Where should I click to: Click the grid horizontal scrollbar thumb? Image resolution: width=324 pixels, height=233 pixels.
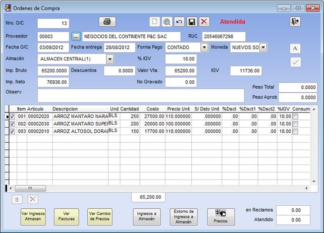[x=30, y=188]
